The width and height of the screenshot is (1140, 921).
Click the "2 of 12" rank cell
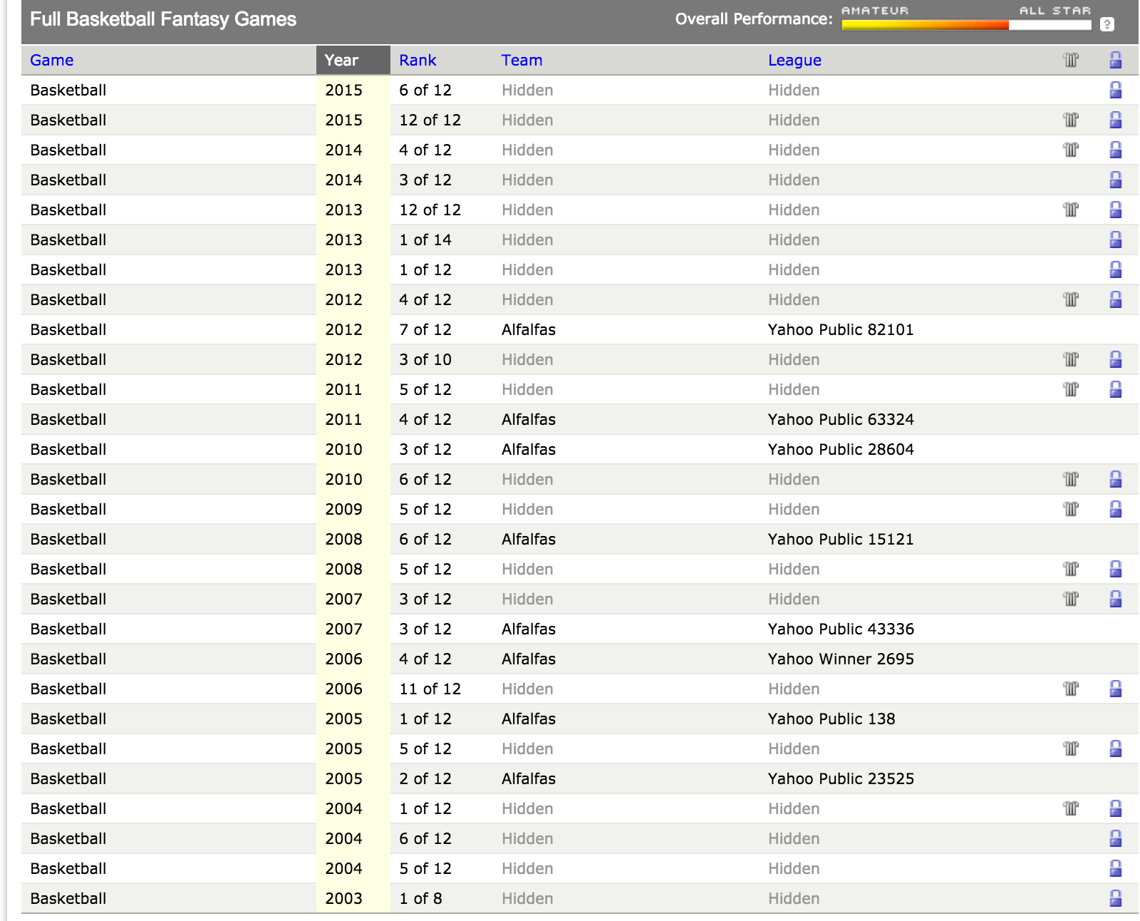[425, 778]
